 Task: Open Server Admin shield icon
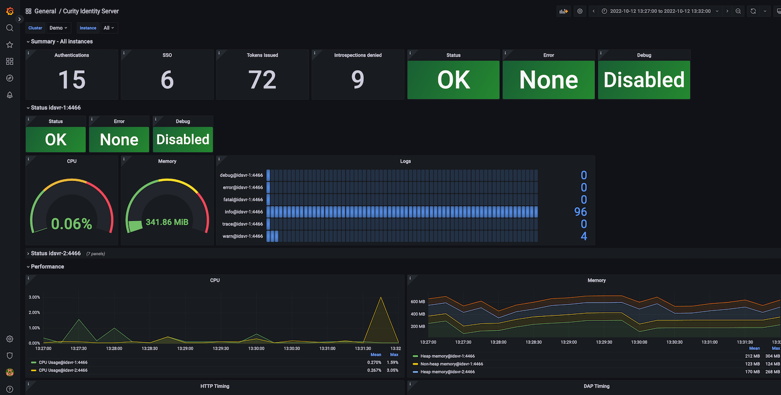9,355
